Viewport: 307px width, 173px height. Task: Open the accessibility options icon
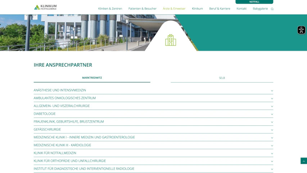[301, 30]
